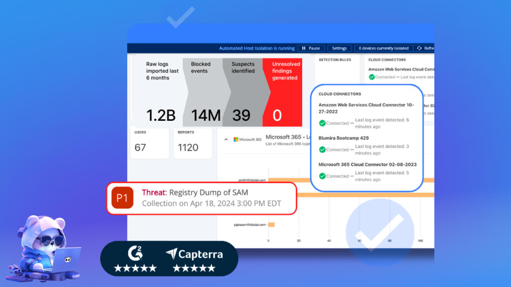Click the green check under Microsoft 365 Cloud Connector

pos(322,176)
